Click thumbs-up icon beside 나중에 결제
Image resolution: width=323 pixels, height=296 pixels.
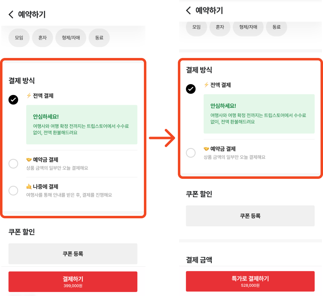(29, 187)
